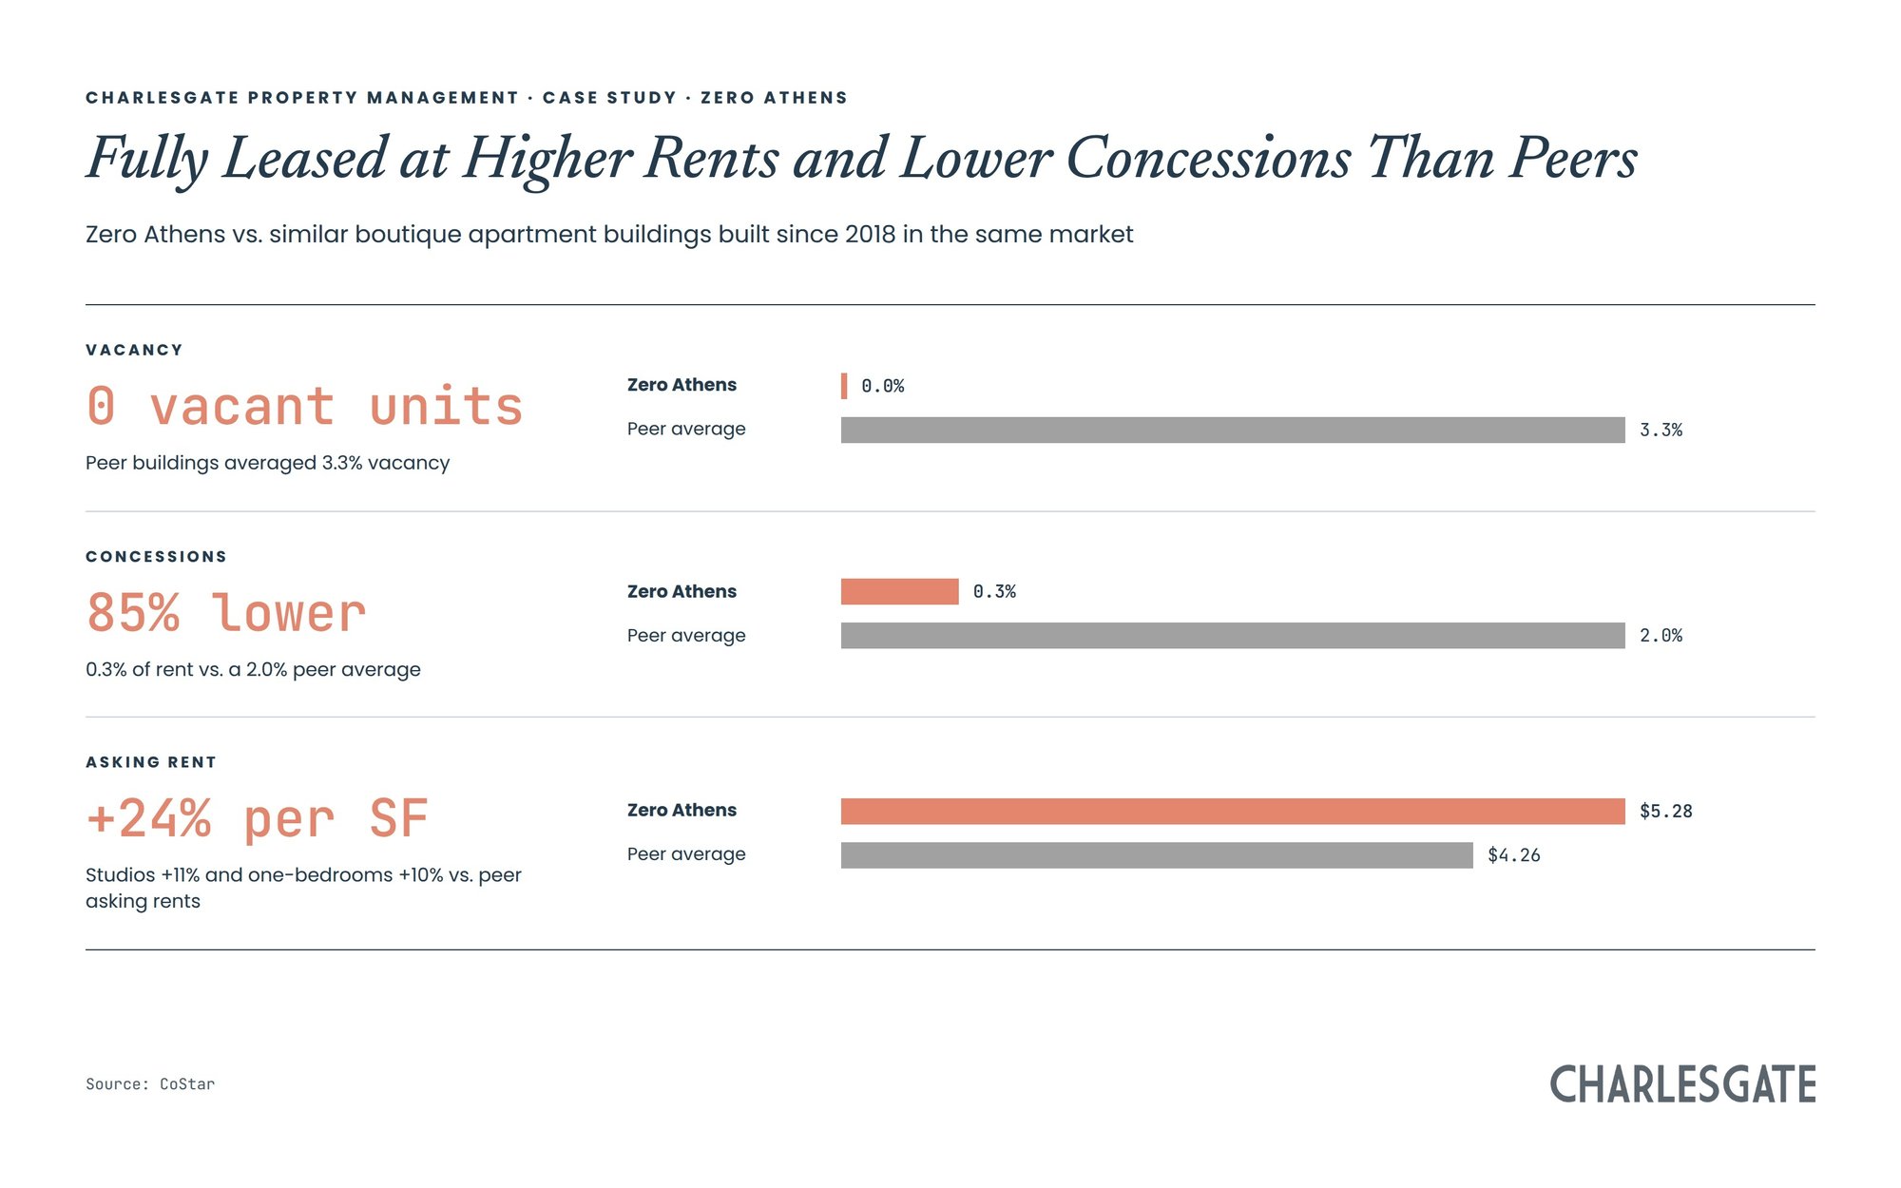Click the peer average 3.3% vacancy bar
Image resolution: width=1901 pixels, height=1188 pixels.
1233,430
